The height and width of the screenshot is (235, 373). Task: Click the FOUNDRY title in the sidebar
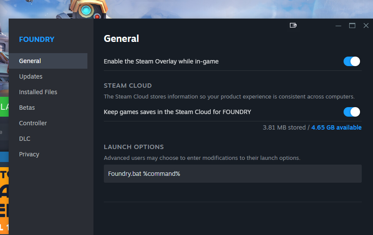37,39
